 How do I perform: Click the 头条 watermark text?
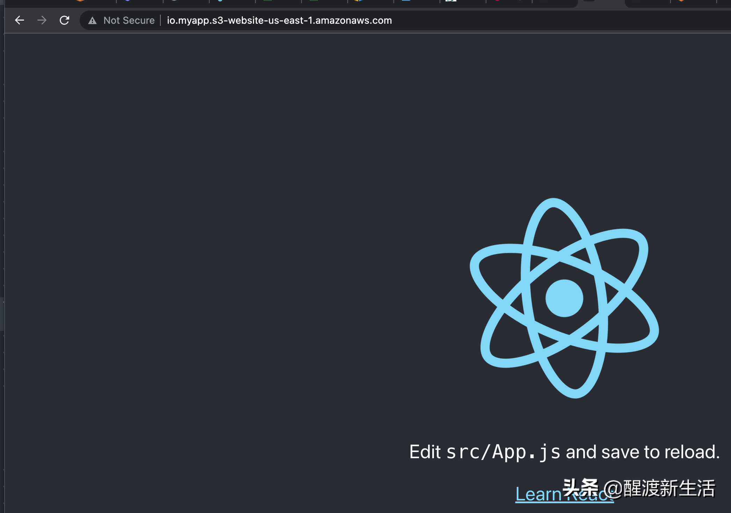point(581,487)
